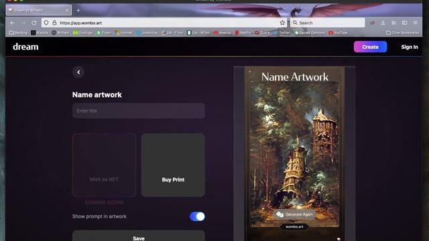Open the Twitter bookmark
The height and width of the screenshot is (241, 429).
point(282,33)
